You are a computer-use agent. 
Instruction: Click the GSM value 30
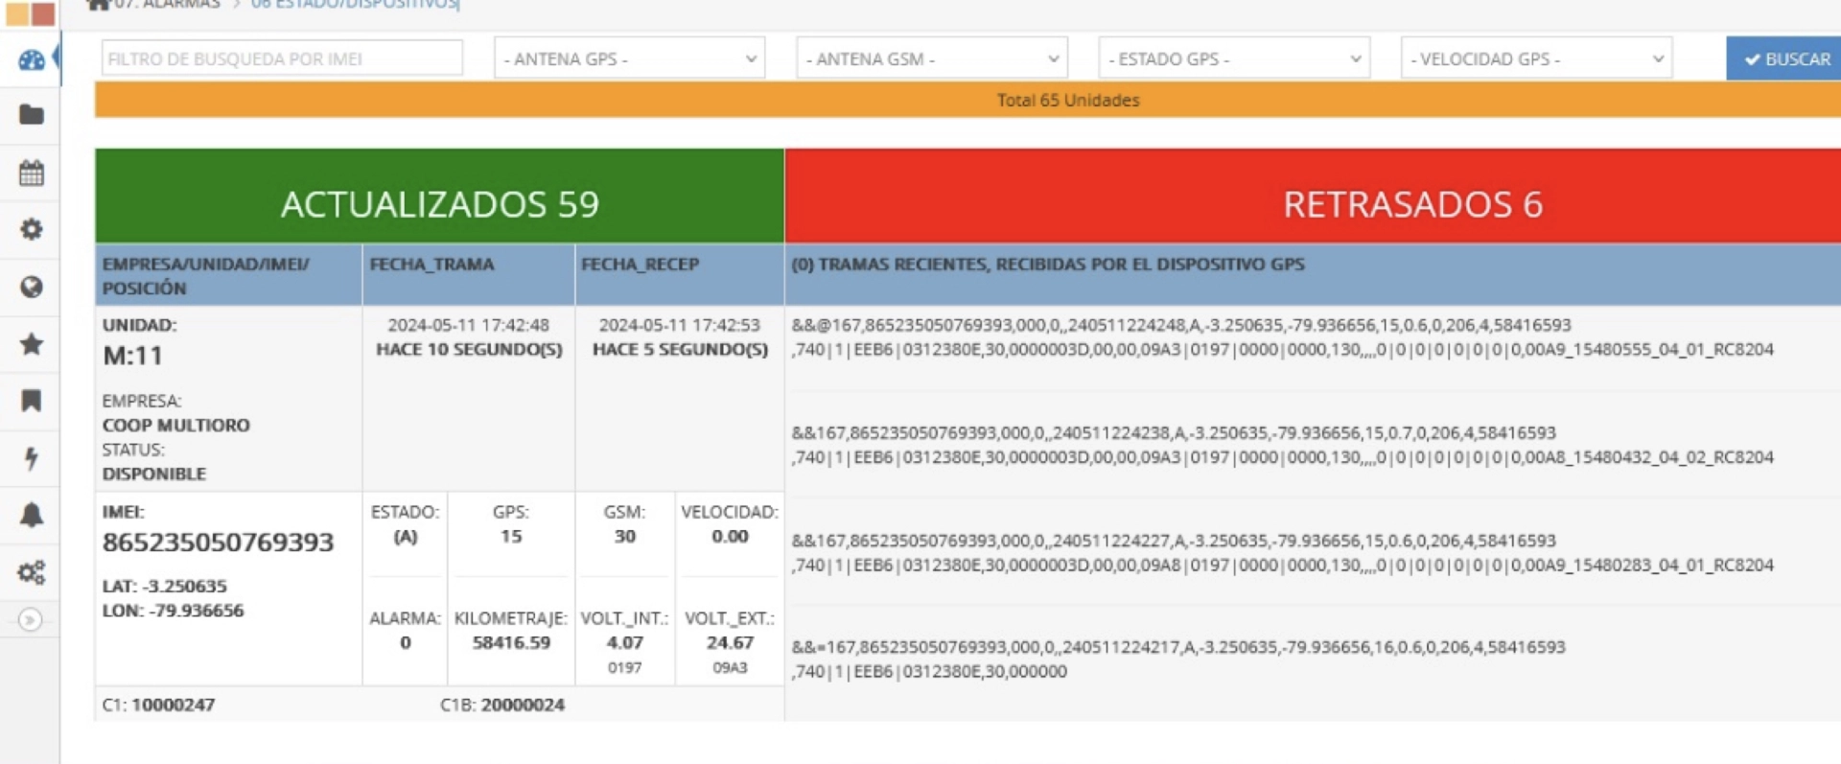pos(625,537)
